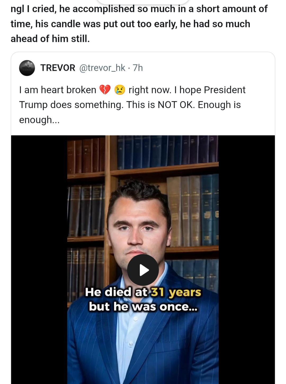Screen dimensions: 286x384
Task: Tap the "but he was once..." caption line
Action: click(143, 307)
